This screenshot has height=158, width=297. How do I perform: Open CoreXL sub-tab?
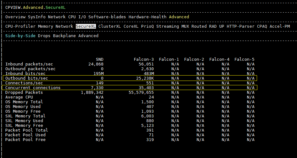click(x=131, y=26)
